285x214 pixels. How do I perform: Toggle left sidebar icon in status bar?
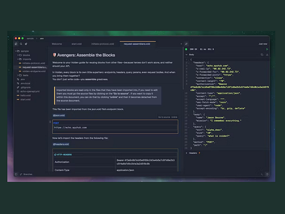(16, 174)
